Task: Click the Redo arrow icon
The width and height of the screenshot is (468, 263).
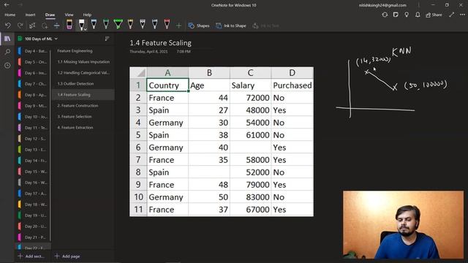Action: 20,26
